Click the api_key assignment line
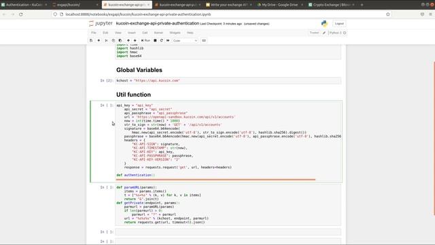The image size is (435, 245). point(135,105)
